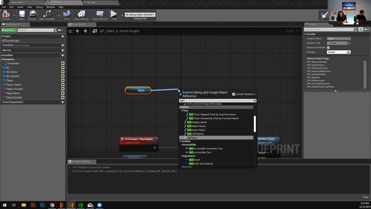This screenshot has height=209, width=371.
Task: Select Get Outer Object action
Action: [x=196, y=130]
